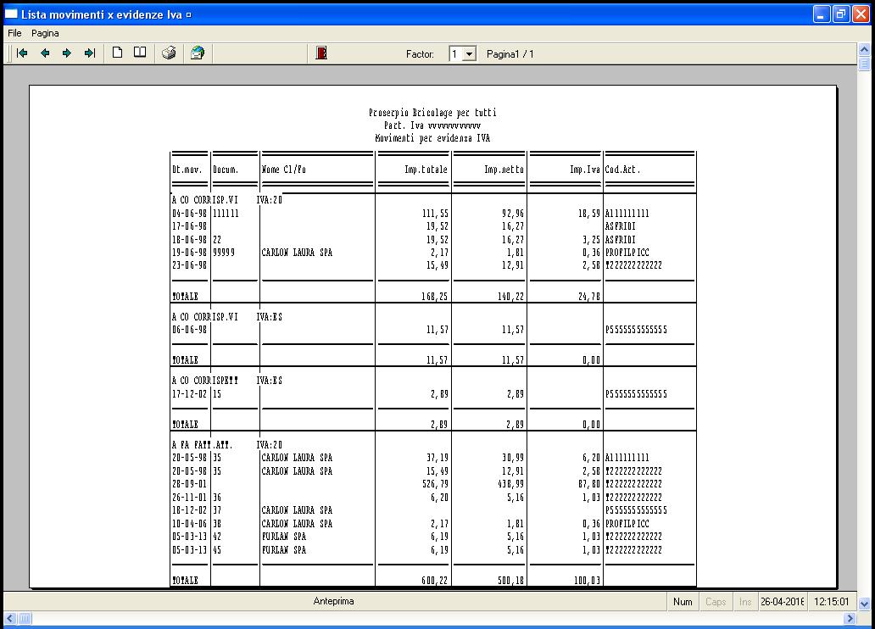Click the Anteprima status label
875x629 pixels.
tap(334, 601)
